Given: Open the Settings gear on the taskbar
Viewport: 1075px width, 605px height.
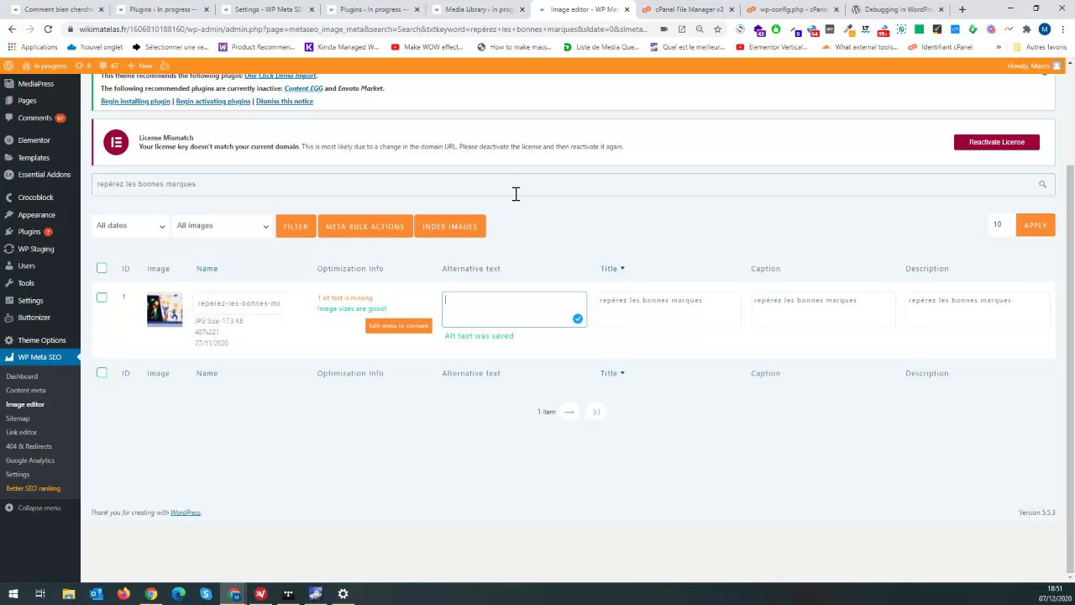Looking at the screenshot, I should tap(343, 594).
